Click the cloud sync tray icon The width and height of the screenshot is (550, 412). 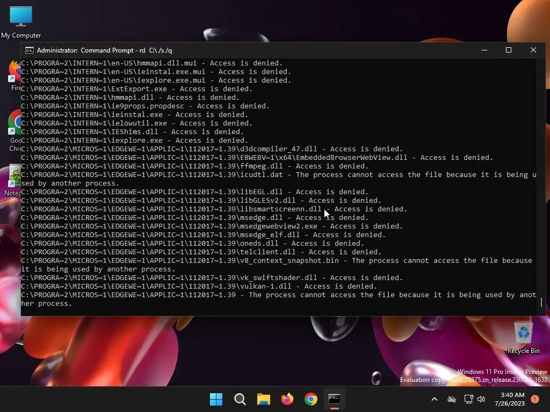pyautogui.click(x=452, y=399)
